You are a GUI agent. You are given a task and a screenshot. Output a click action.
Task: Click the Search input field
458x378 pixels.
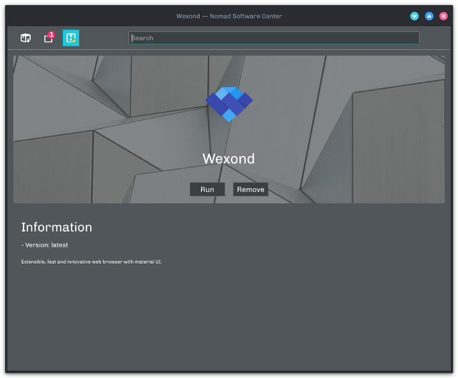point(274,38)
